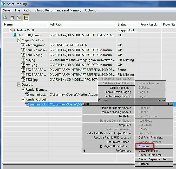Choose Custom Dependencies... menu entry

pyautogui.click(x=154, y=159)
